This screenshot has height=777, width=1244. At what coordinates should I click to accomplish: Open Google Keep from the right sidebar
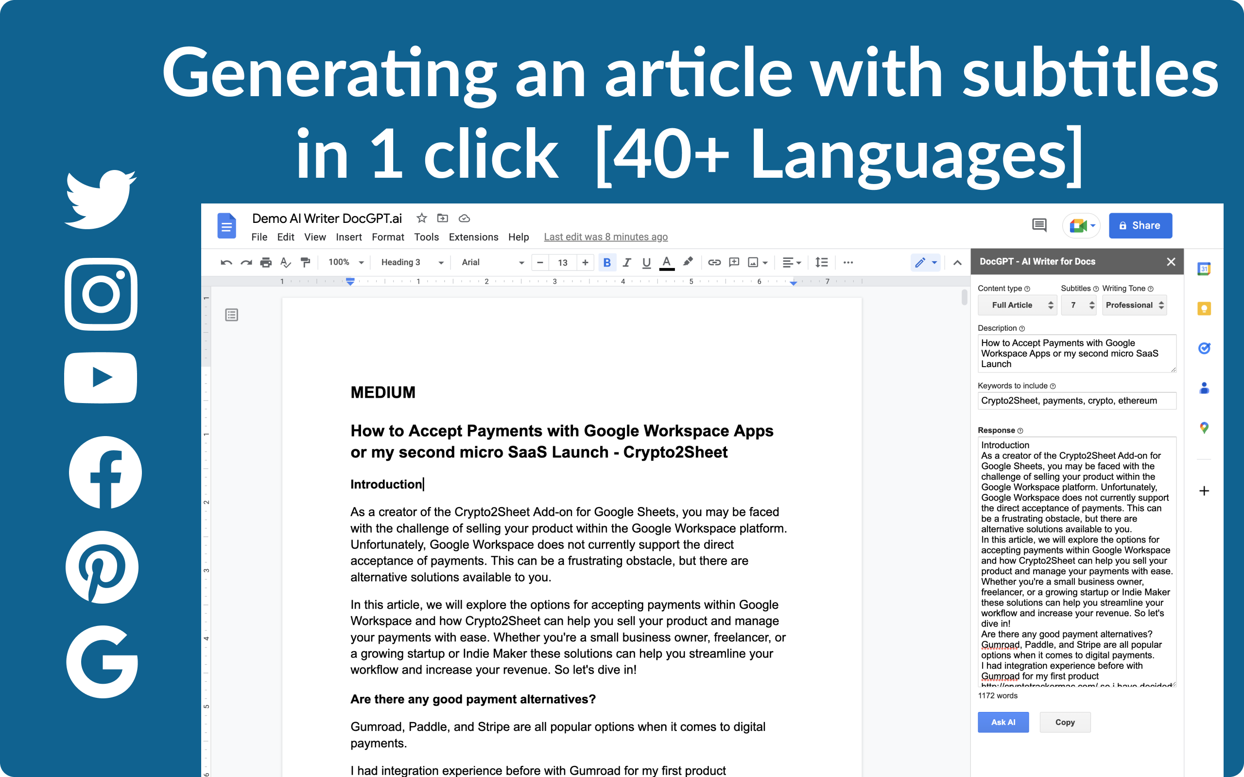(1205, 308)
